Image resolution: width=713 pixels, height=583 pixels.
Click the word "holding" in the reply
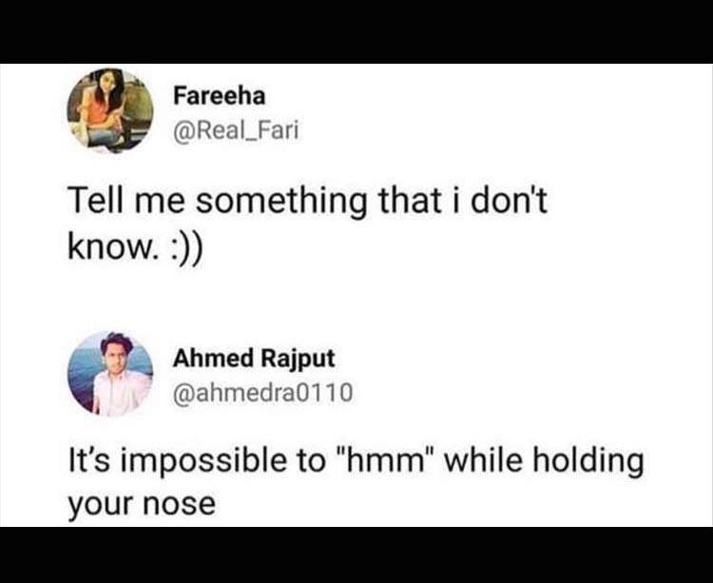585,462
